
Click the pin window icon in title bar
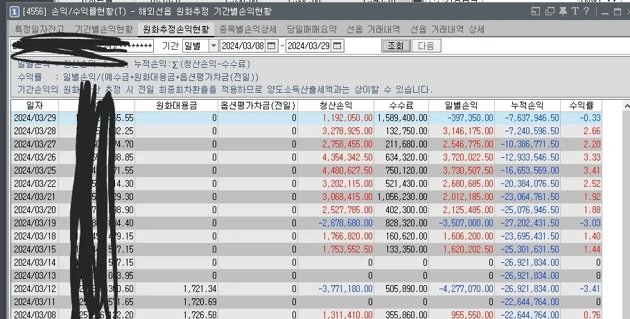pyautogui.click(x=563, y=11)
